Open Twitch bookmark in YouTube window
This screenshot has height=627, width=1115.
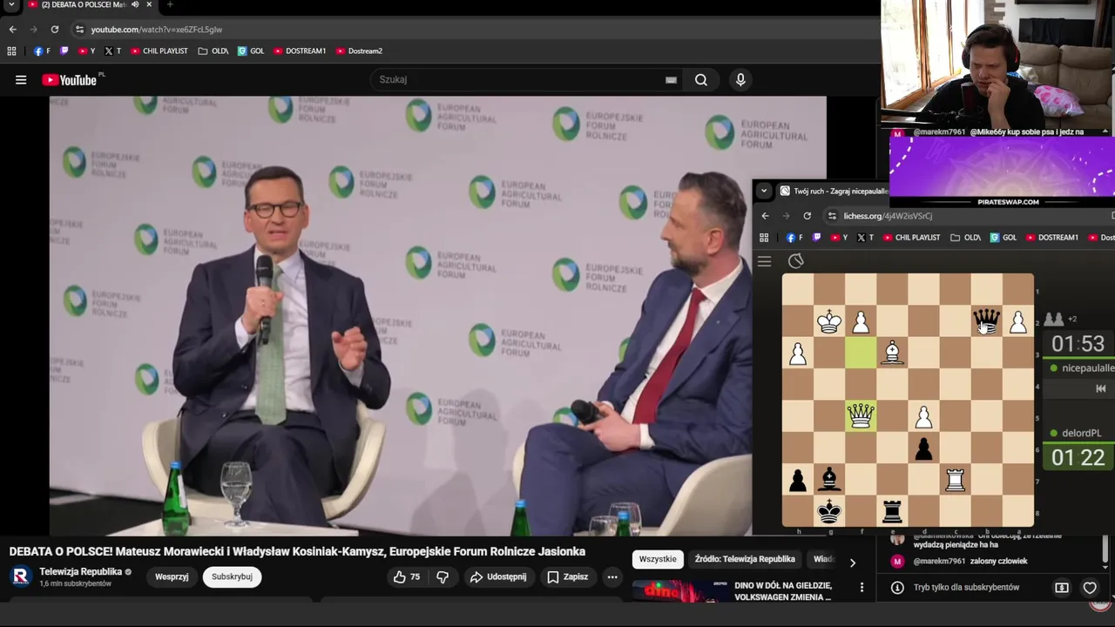(64, 51)
